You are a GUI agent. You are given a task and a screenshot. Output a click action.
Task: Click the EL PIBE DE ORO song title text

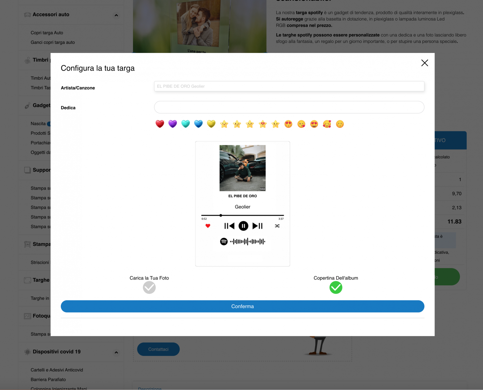click(243, 196)
